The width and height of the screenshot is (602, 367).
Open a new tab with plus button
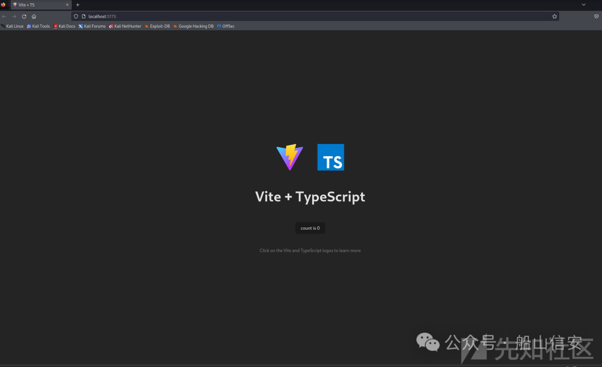[77, 5]
